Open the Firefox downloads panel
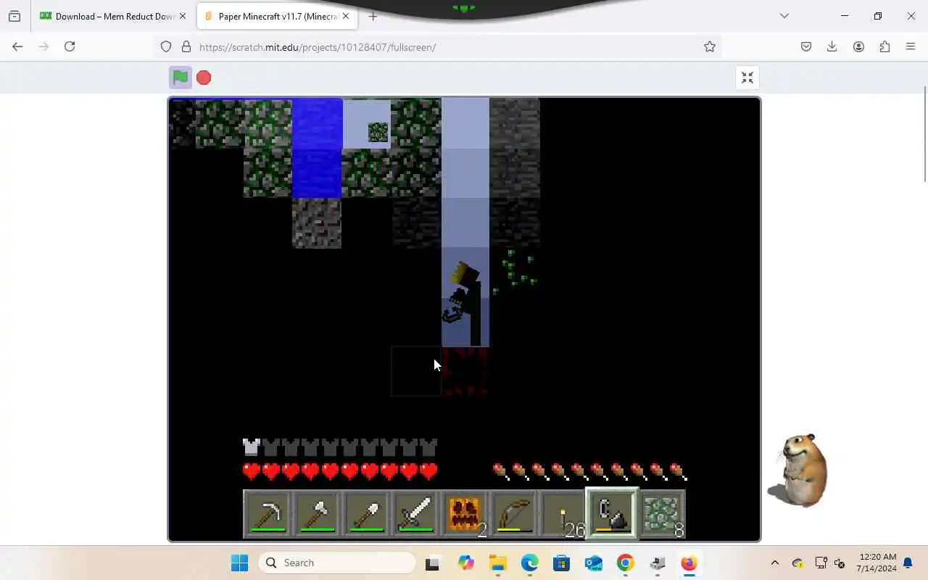The width and height of the screenshot is (928, 580). click(x=832, y=46)
